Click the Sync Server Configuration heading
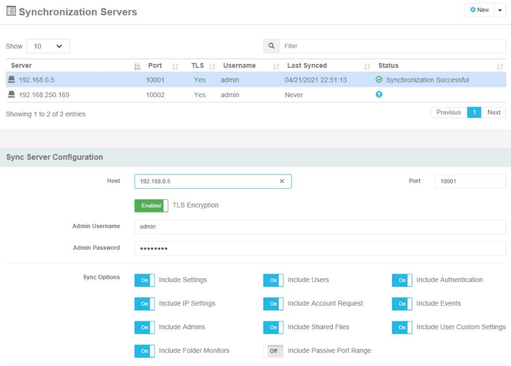The height and width of the screenshot is (366, 511). [x=55, y=157]
